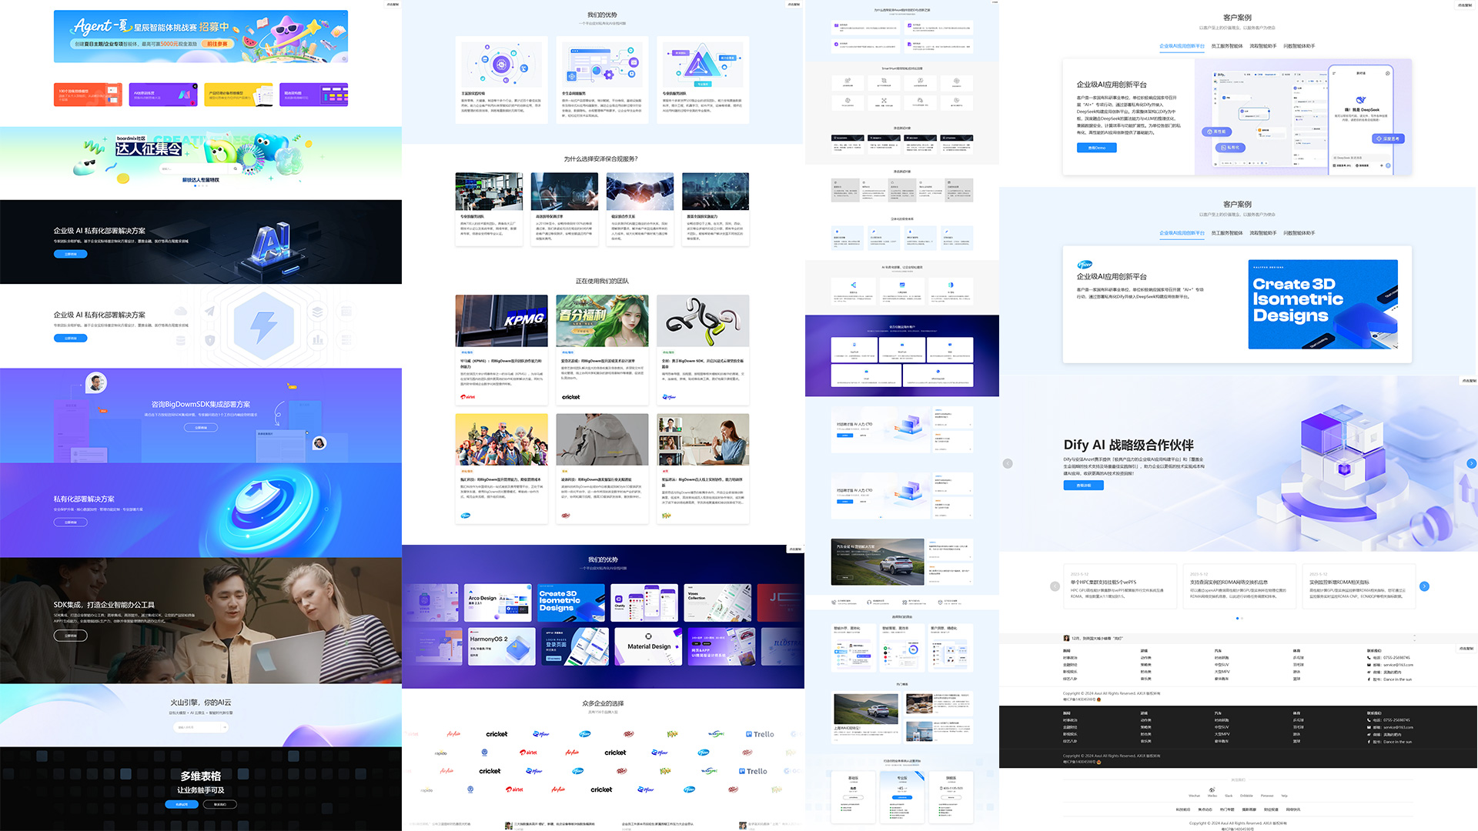Select the Slack icon in the footer

click(1229, 789)
